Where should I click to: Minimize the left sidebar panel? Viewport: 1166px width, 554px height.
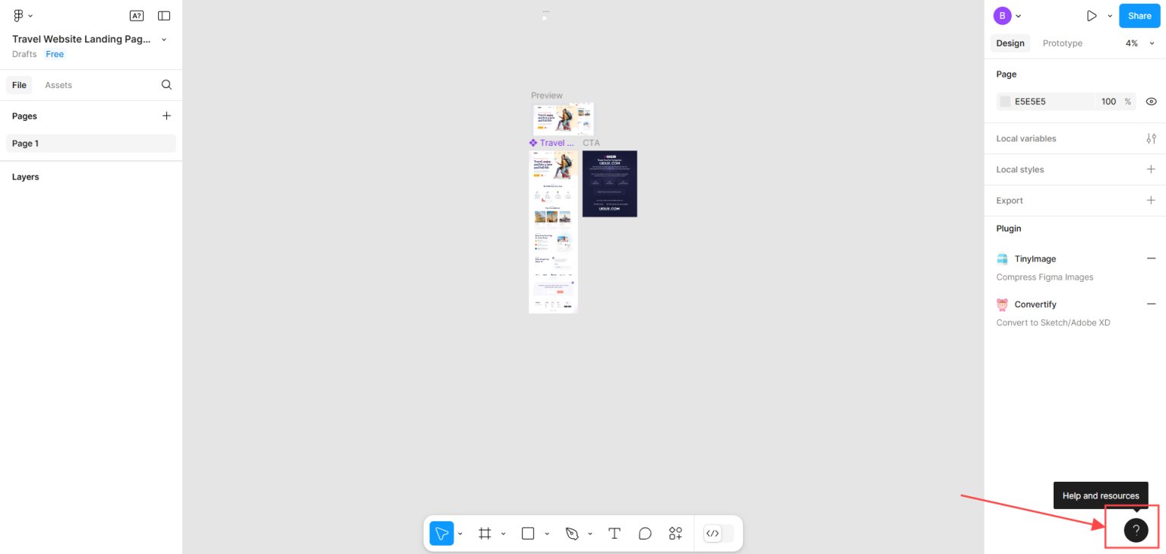click(164, 16)
